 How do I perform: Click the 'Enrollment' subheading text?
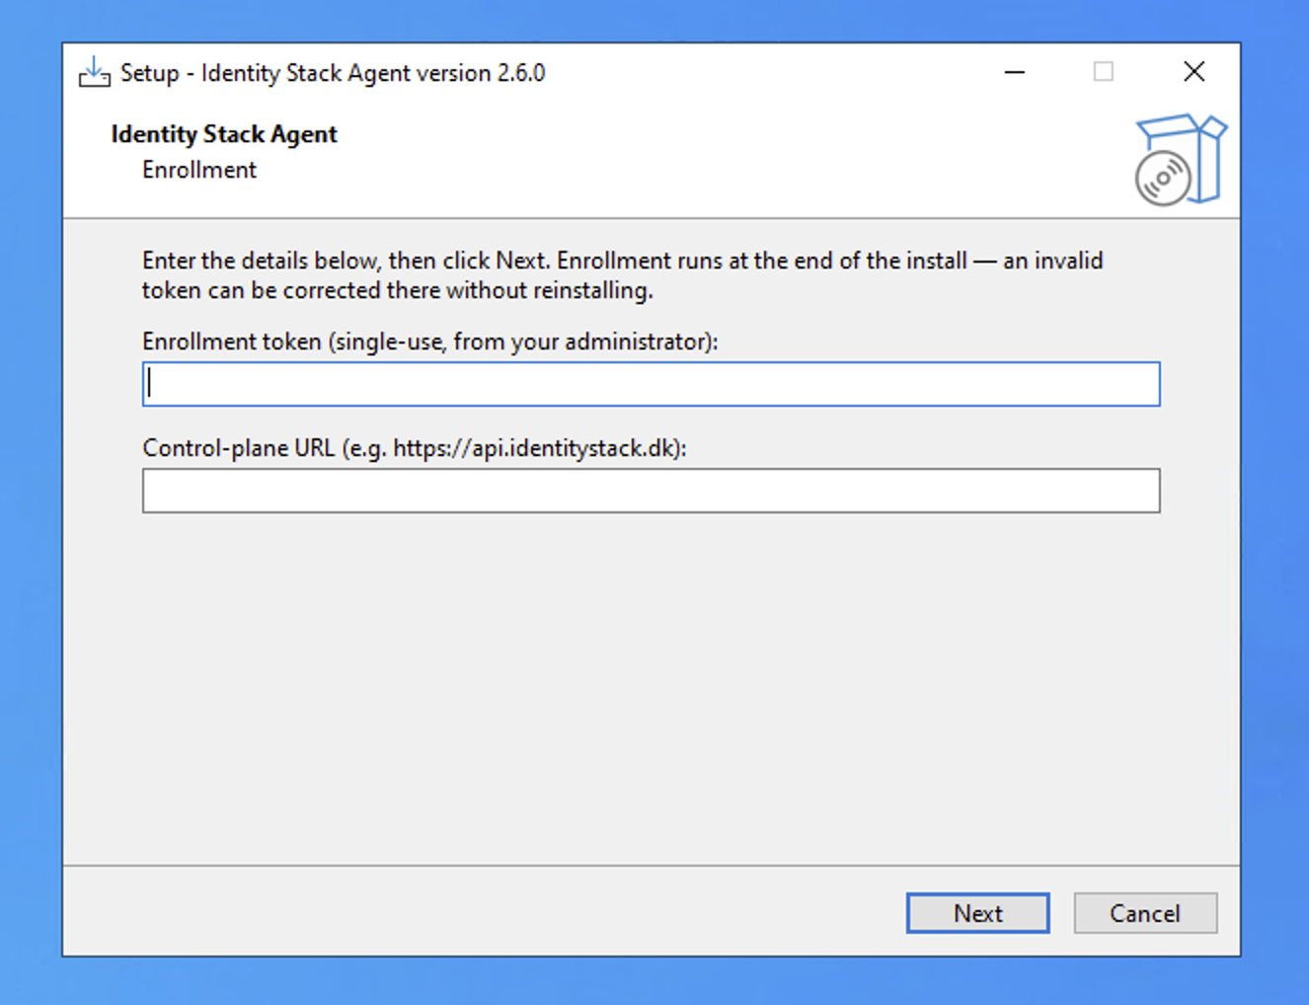[x=199, y=170]
